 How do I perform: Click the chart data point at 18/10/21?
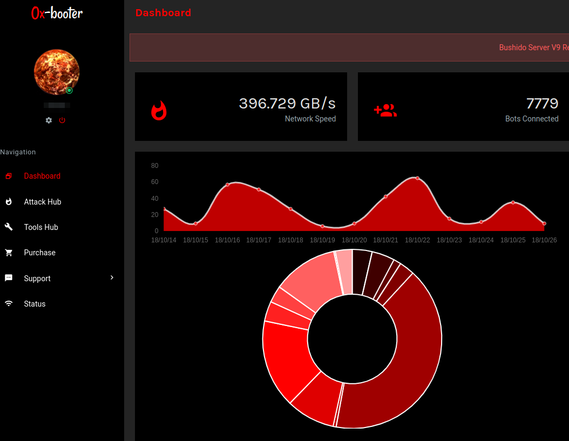tap(386, 196)
